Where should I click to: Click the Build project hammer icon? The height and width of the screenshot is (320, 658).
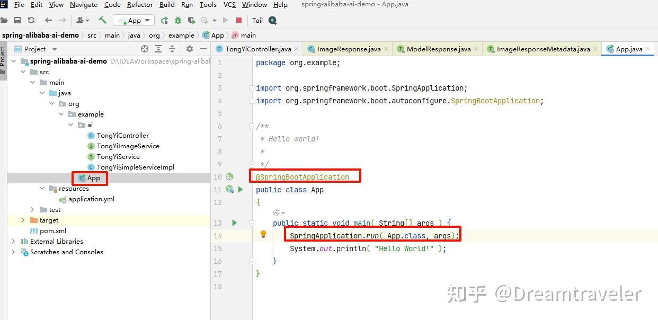click(103, 20)
